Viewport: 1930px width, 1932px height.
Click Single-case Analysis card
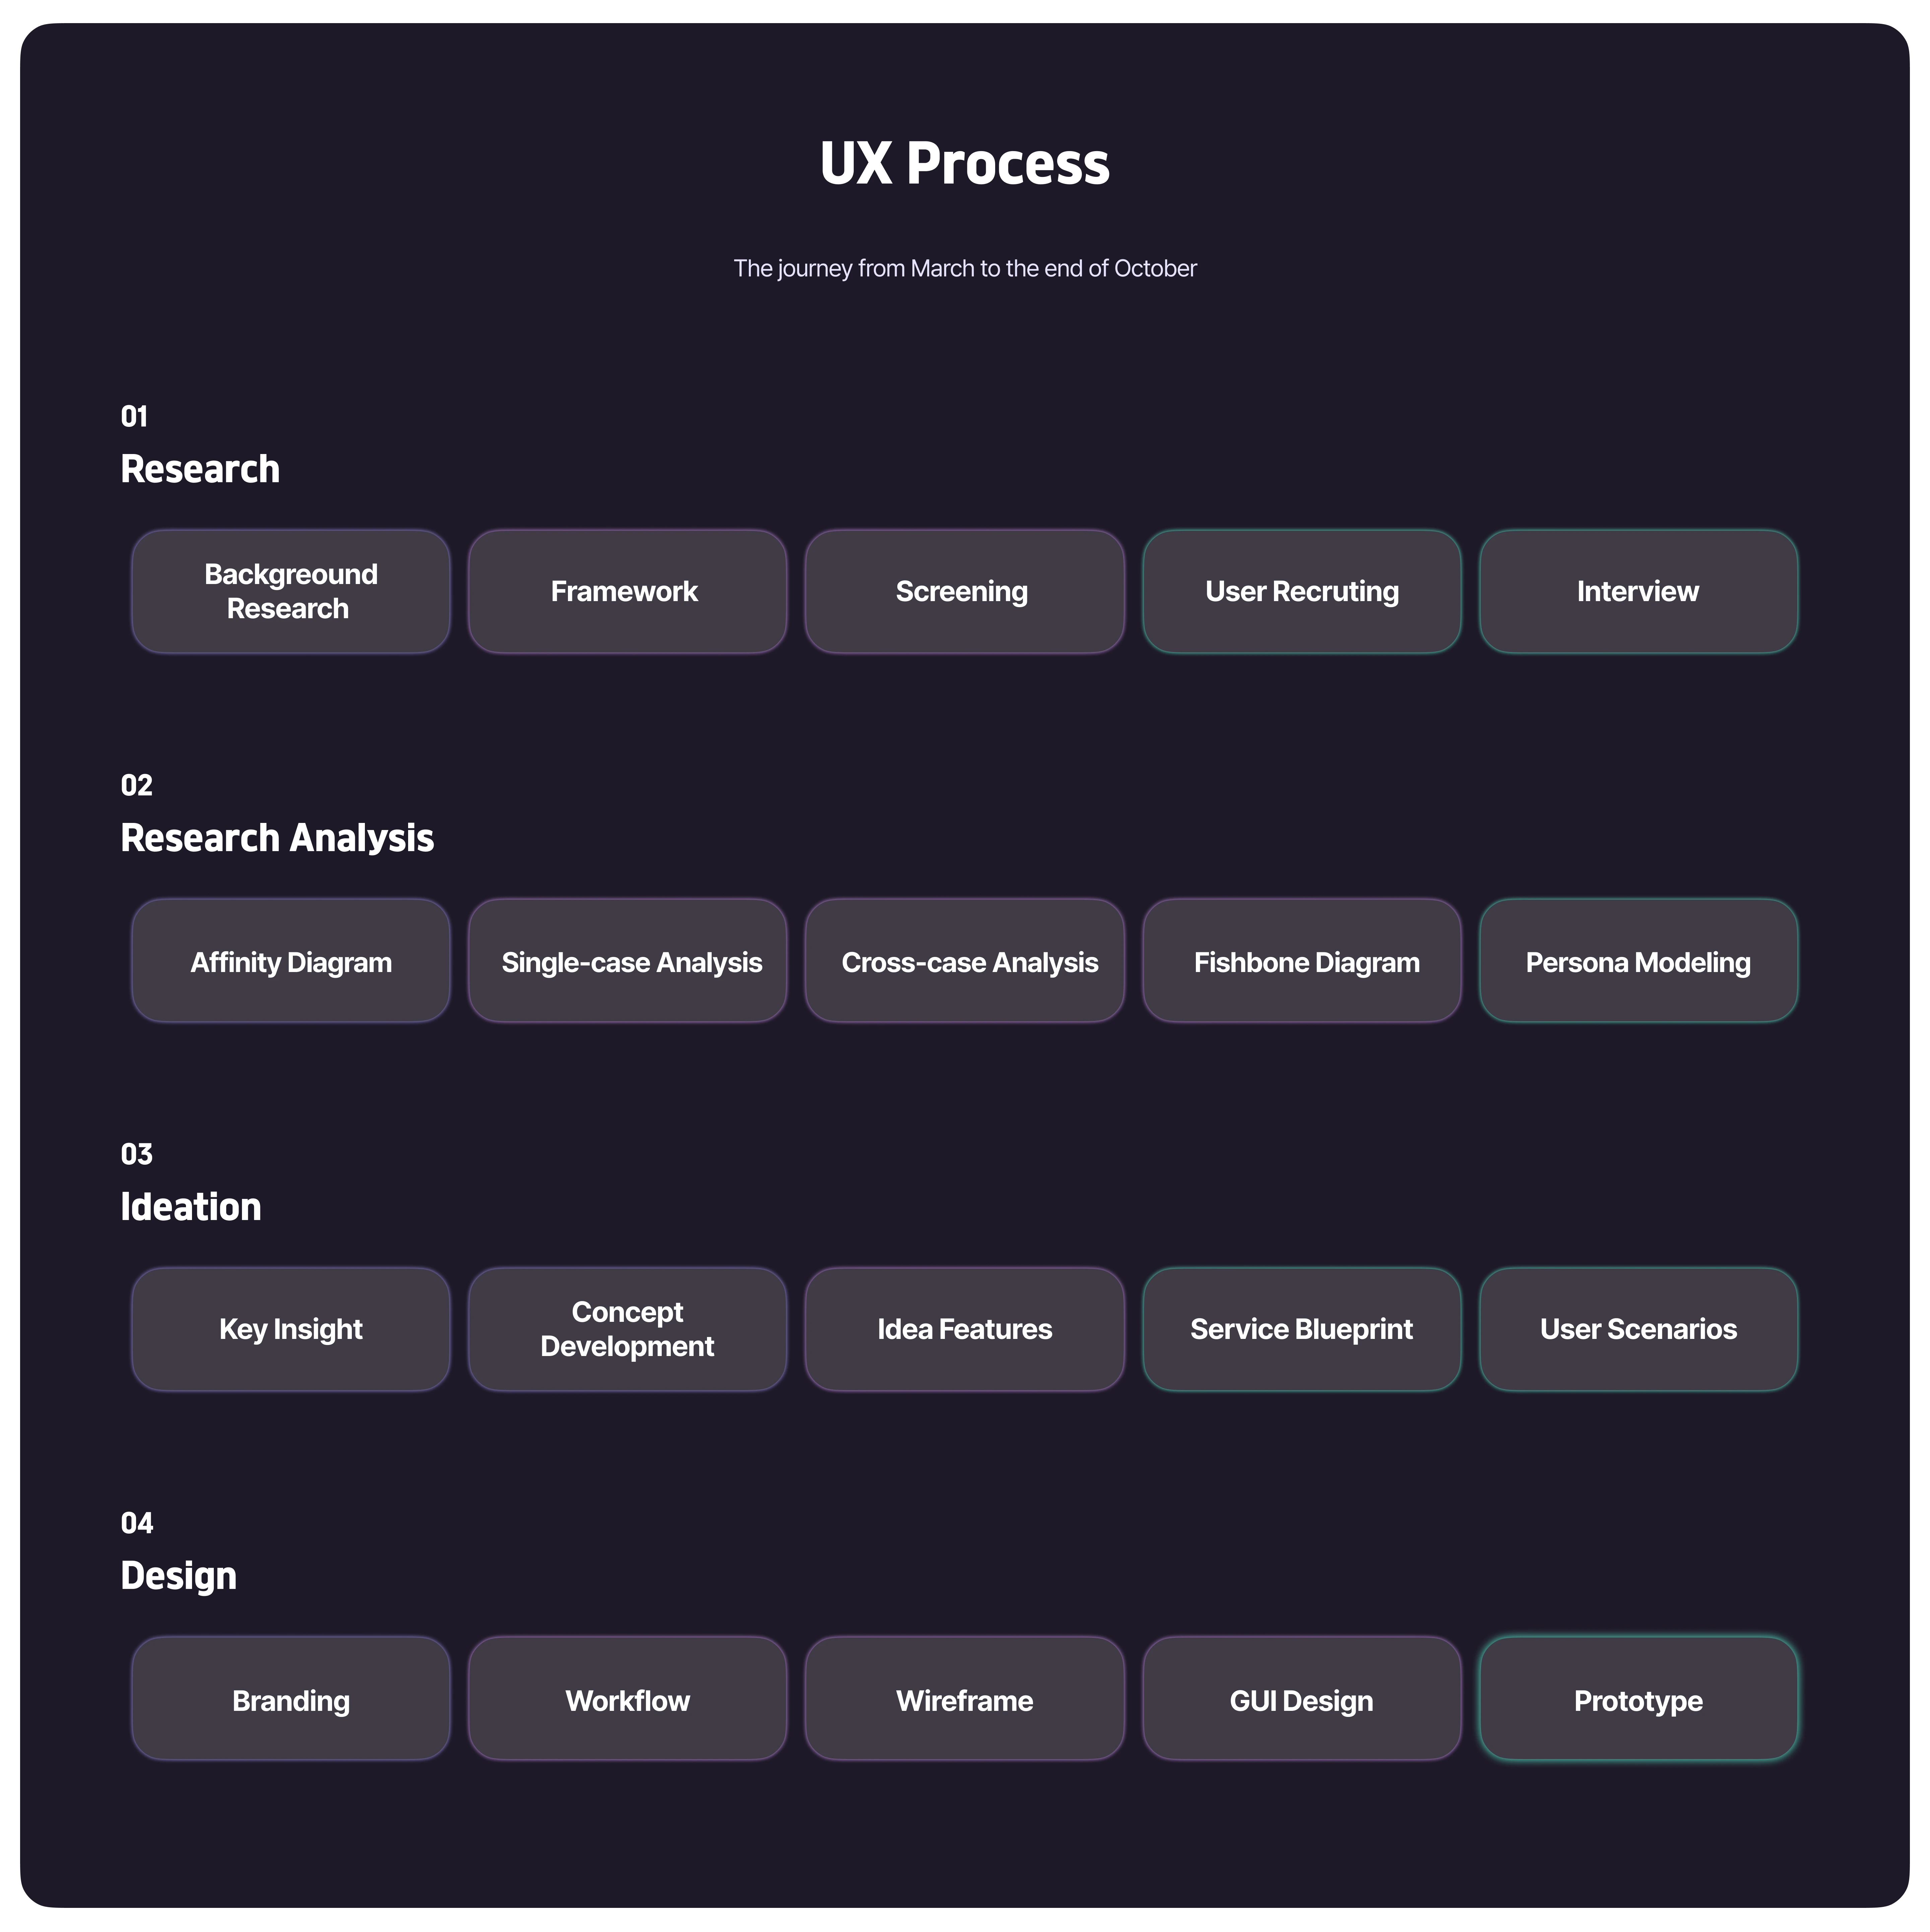click(627, 960)
